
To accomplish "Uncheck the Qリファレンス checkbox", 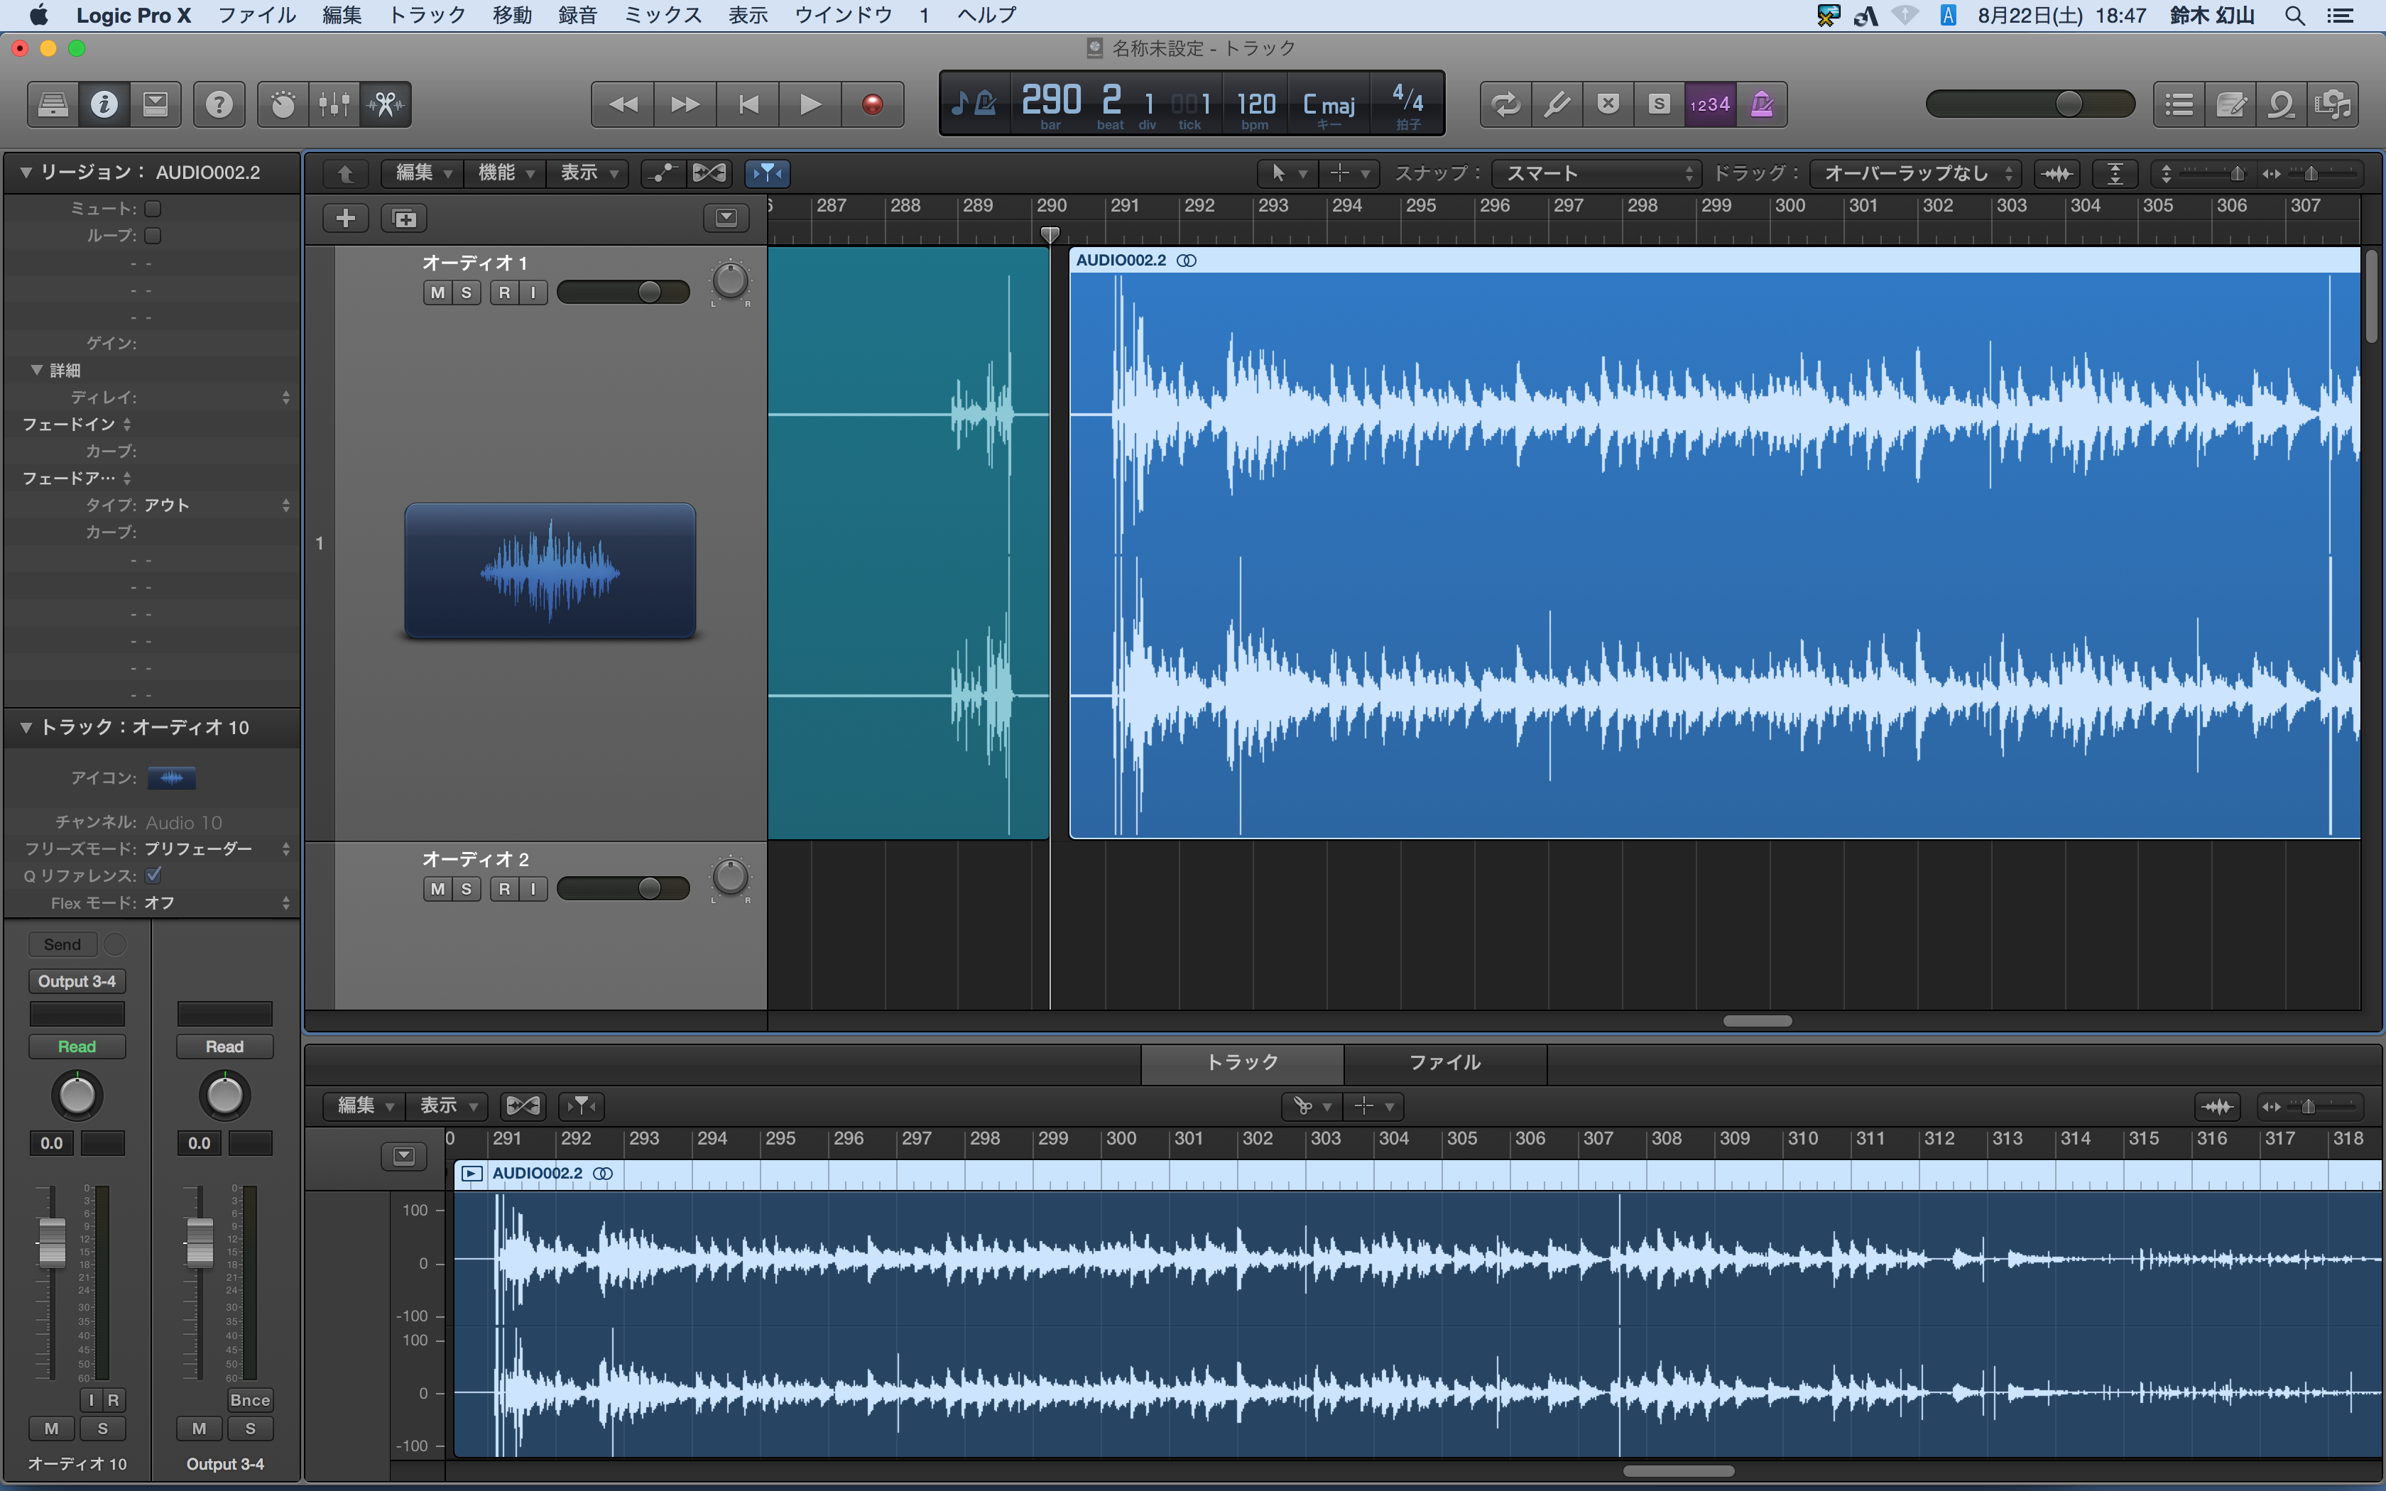I will [154, 875].
